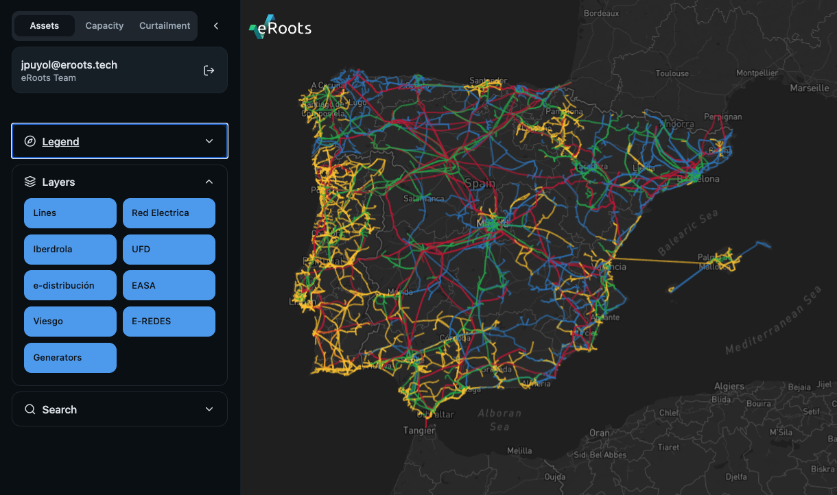Toggle the Lines layer

click(69, 213)
